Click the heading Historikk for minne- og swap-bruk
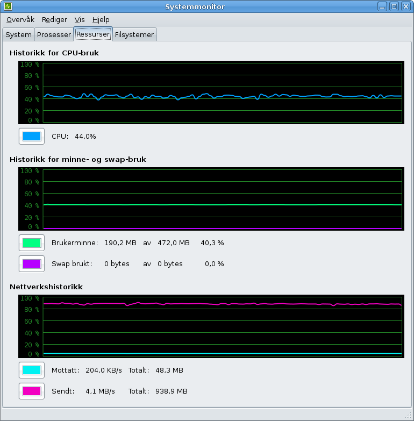Image resolution: width=414 pixels, height=421 pixels. (78, 160)
